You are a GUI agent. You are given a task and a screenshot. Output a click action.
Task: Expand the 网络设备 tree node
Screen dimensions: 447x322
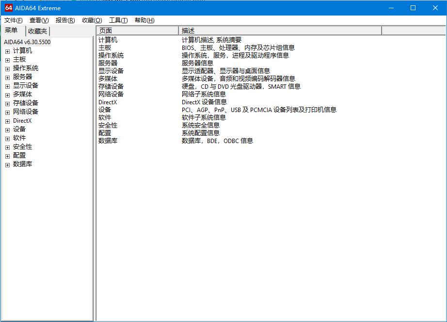click(x=7, y=113)
